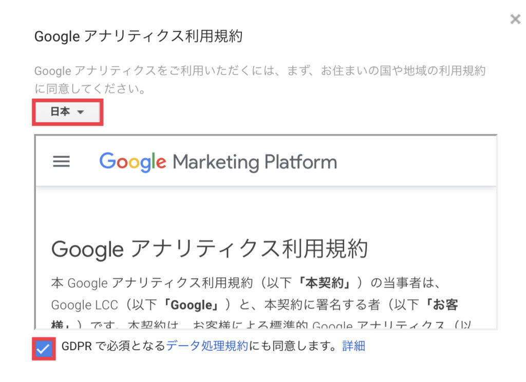Viewport: 526px width, 382px height.
Task: Click the Marketing Platform header text
Action: pos(255,162)
